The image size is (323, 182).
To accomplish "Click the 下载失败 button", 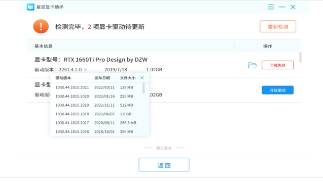I will (x=278, y=65).
